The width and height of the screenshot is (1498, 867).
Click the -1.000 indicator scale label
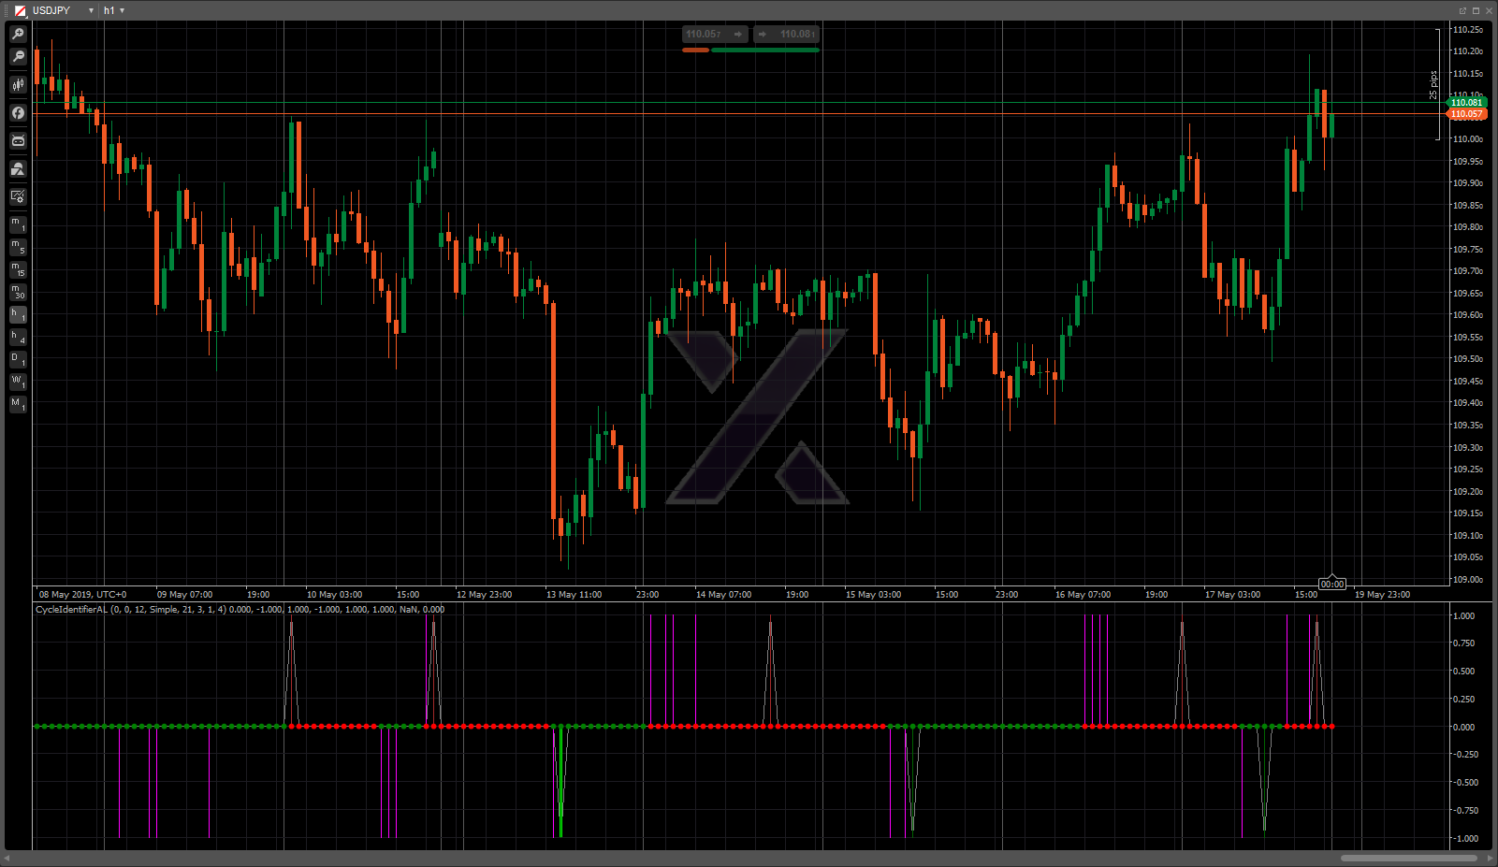click(x=1465, y=839)
